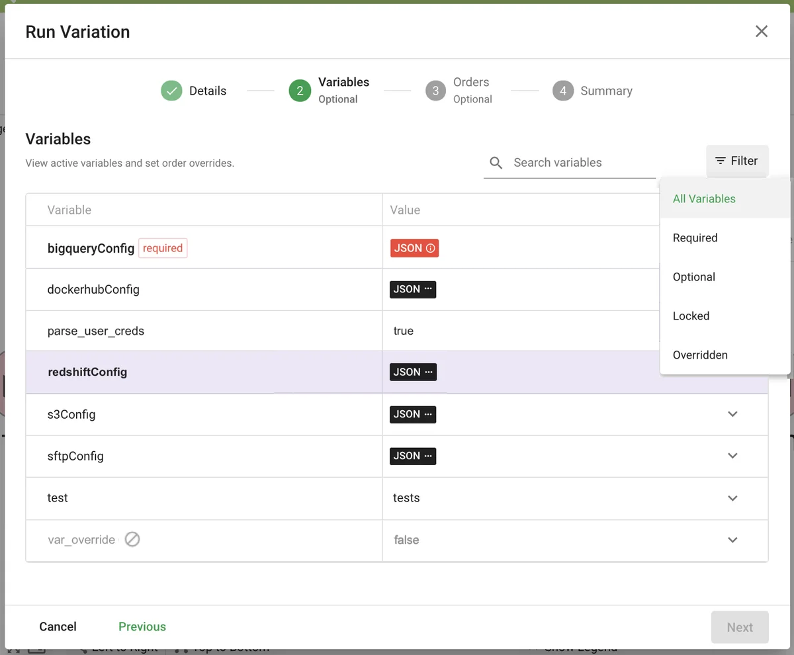
Task: Choose the Overridden filter option
Action: [x=700, y=355]
